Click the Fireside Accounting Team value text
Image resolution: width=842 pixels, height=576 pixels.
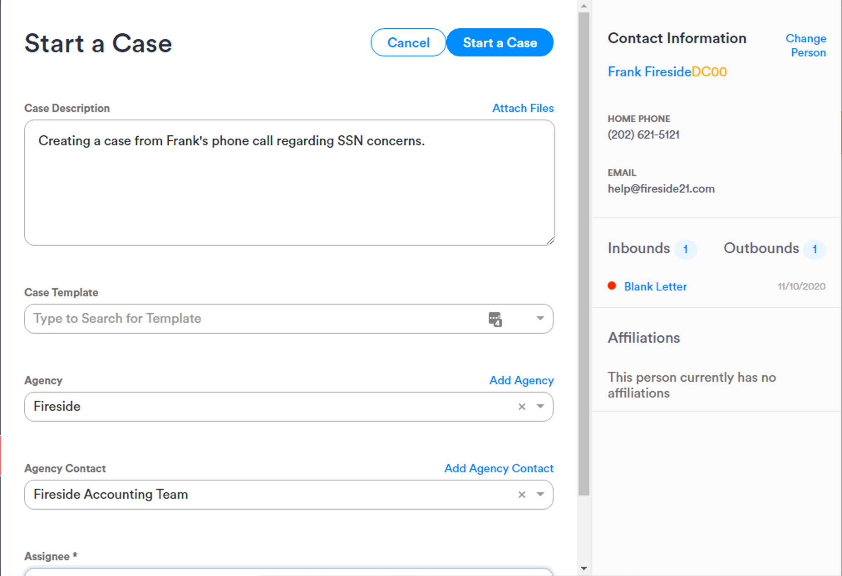click(111, 494)
